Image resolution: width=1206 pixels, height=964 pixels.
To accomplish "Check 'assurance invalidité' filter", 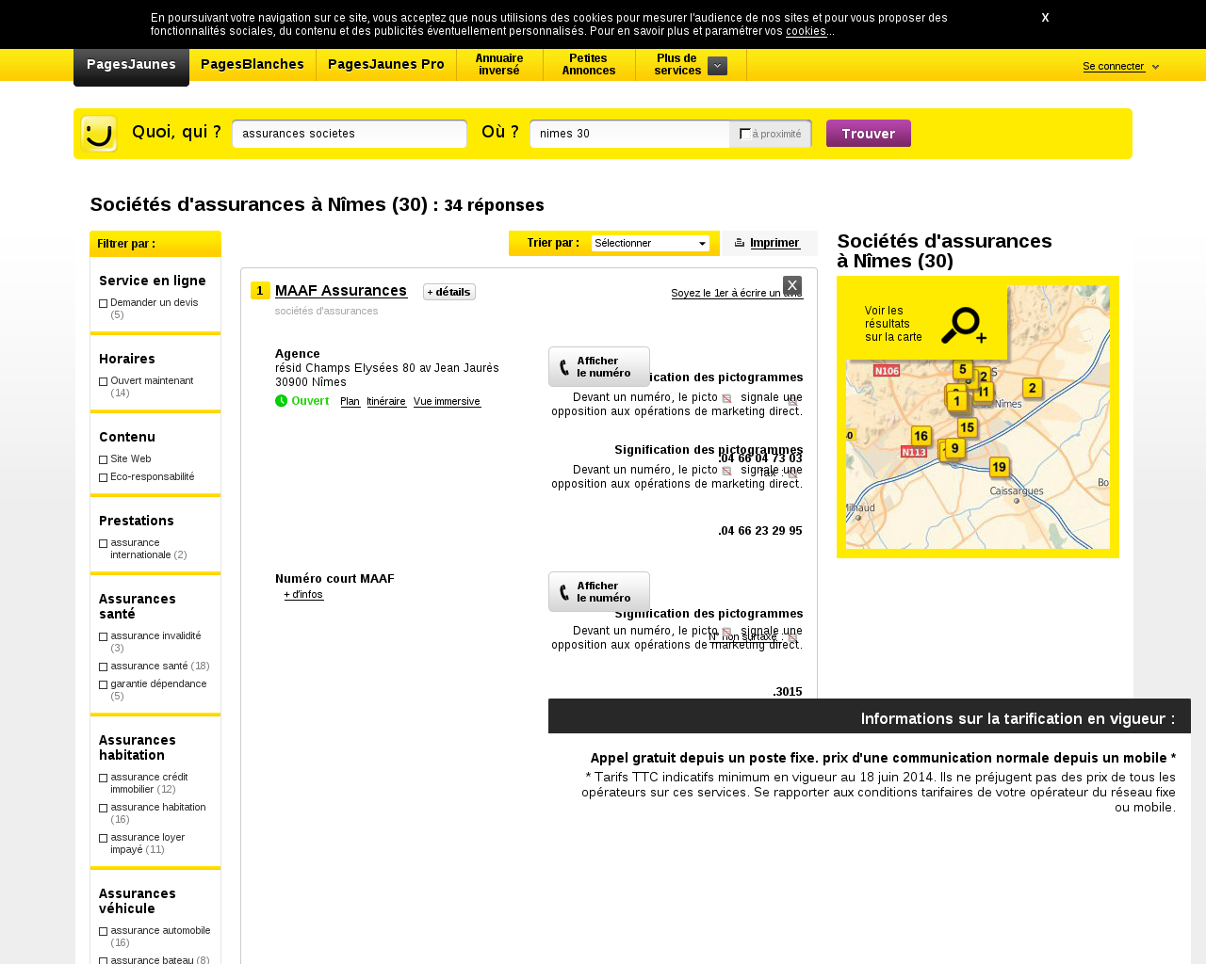I will point(104,636).
